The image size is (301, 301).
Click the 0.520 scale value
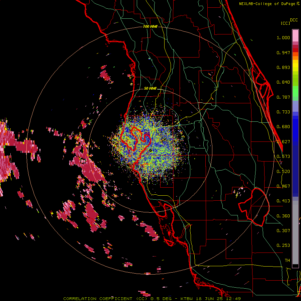pos(283,172)
